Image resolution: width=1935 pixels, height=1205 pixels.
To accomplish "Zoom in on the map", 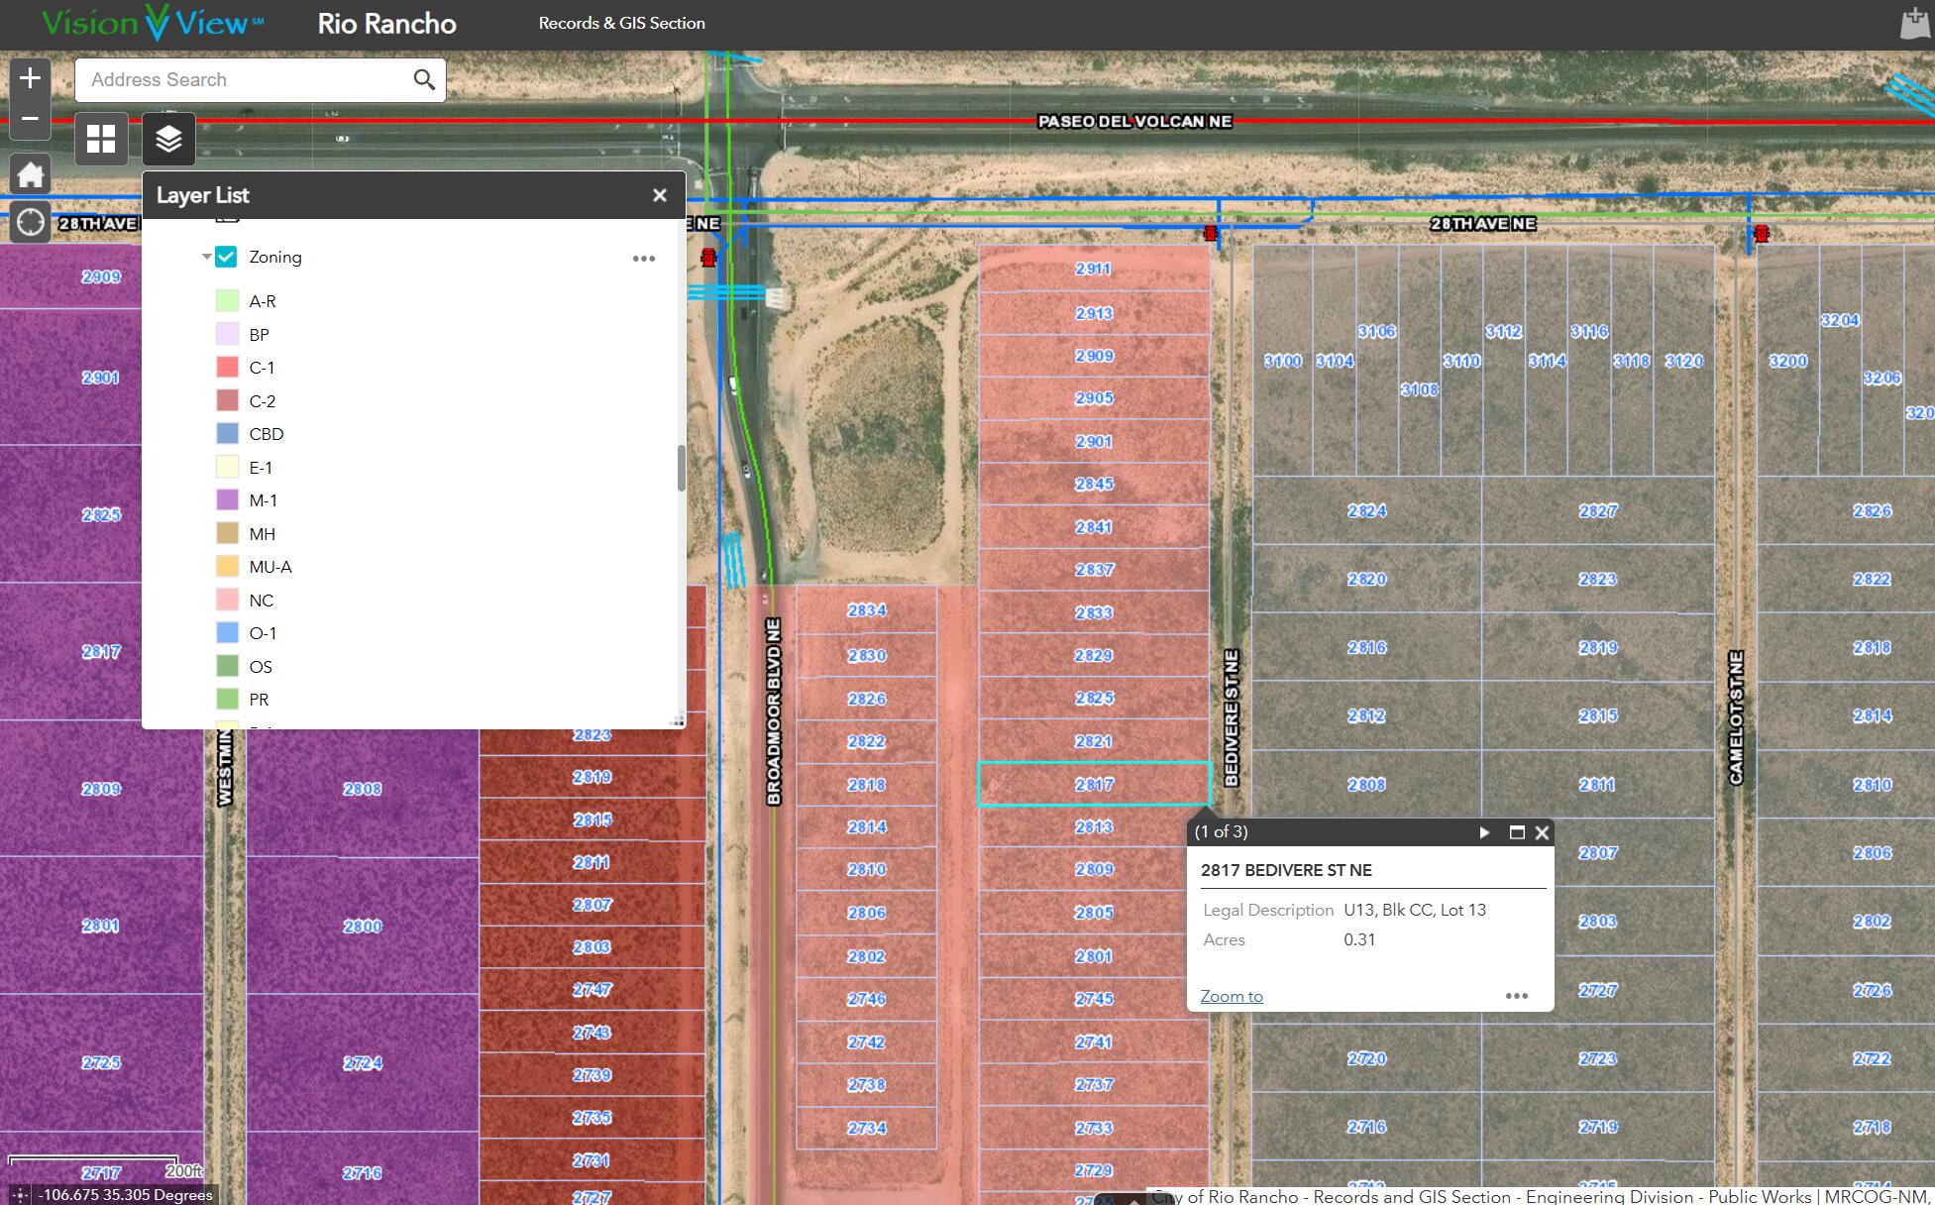I will 30,78.
